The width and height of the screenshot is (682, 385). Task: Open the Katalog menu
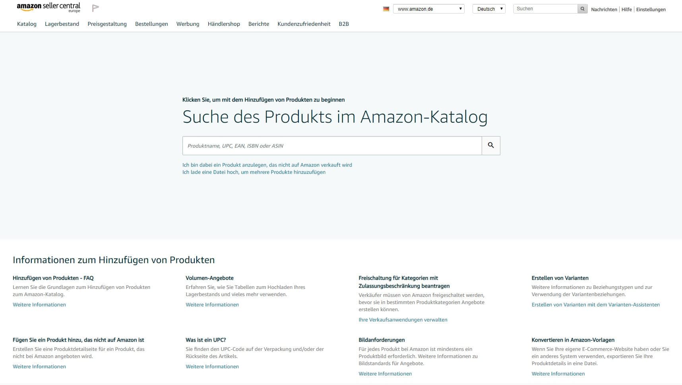[27, 24]
